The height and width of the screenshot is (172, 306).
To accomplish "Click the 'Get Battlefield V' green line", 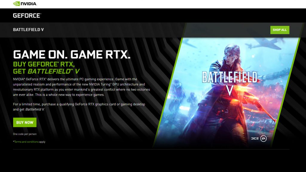I will tap(46, 71).
